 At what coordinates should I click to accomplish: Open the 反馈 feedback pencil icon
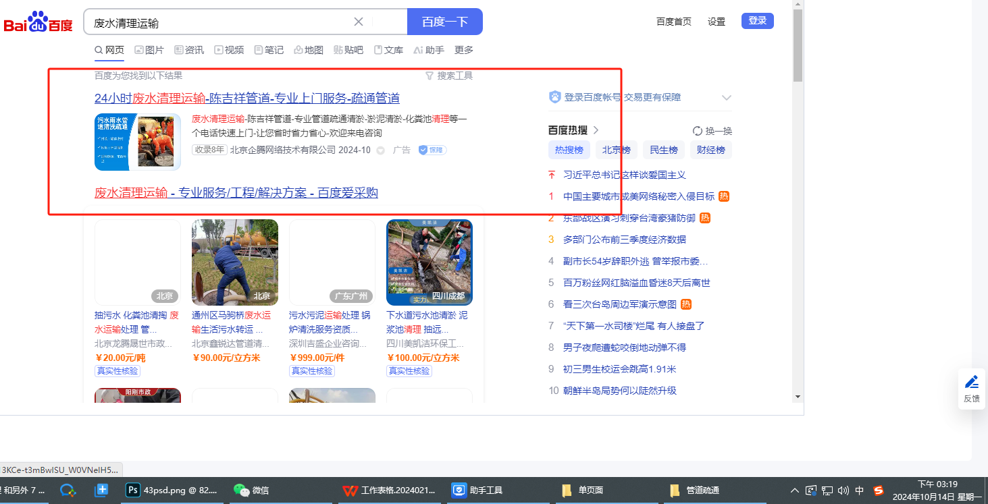click(971, 382)
